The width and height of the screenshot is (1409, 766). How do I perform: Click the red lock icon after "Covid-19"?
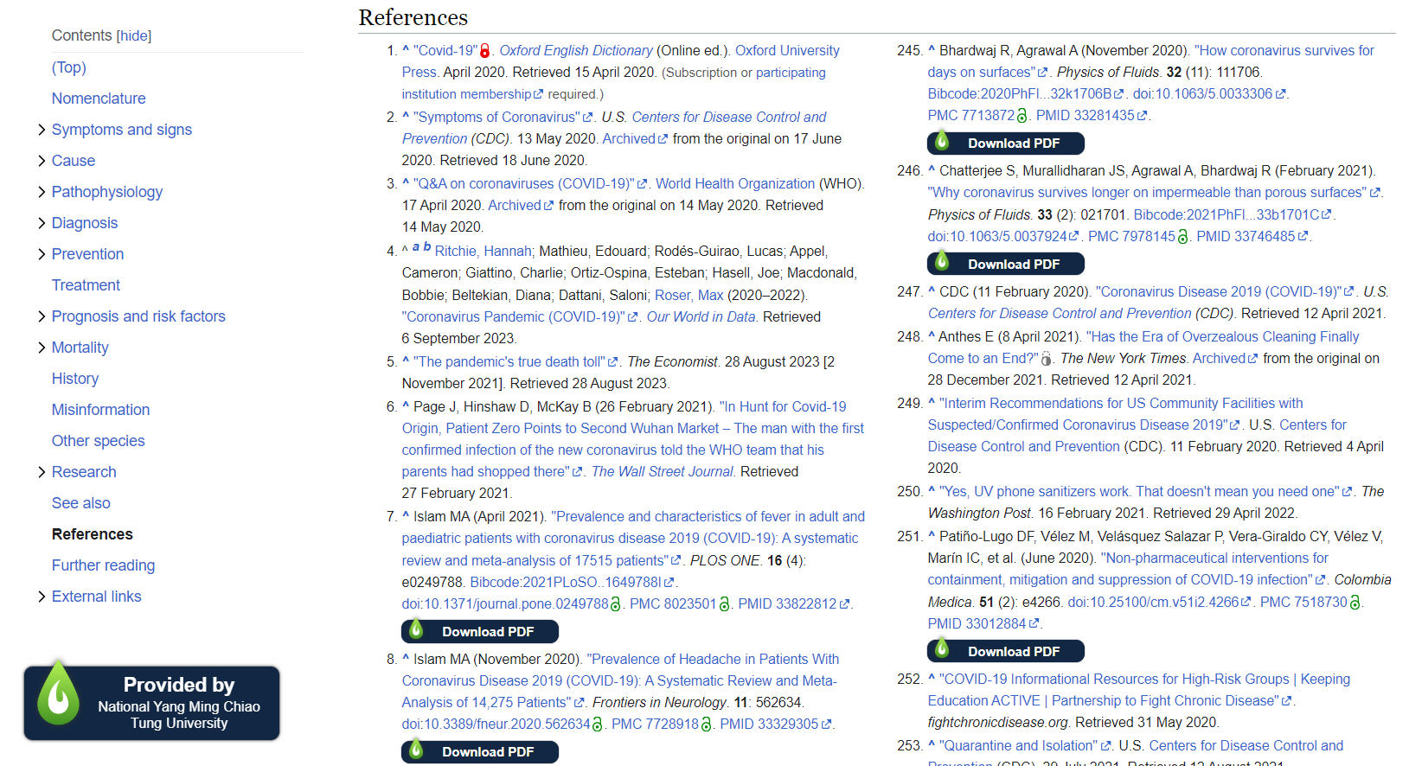485,51
